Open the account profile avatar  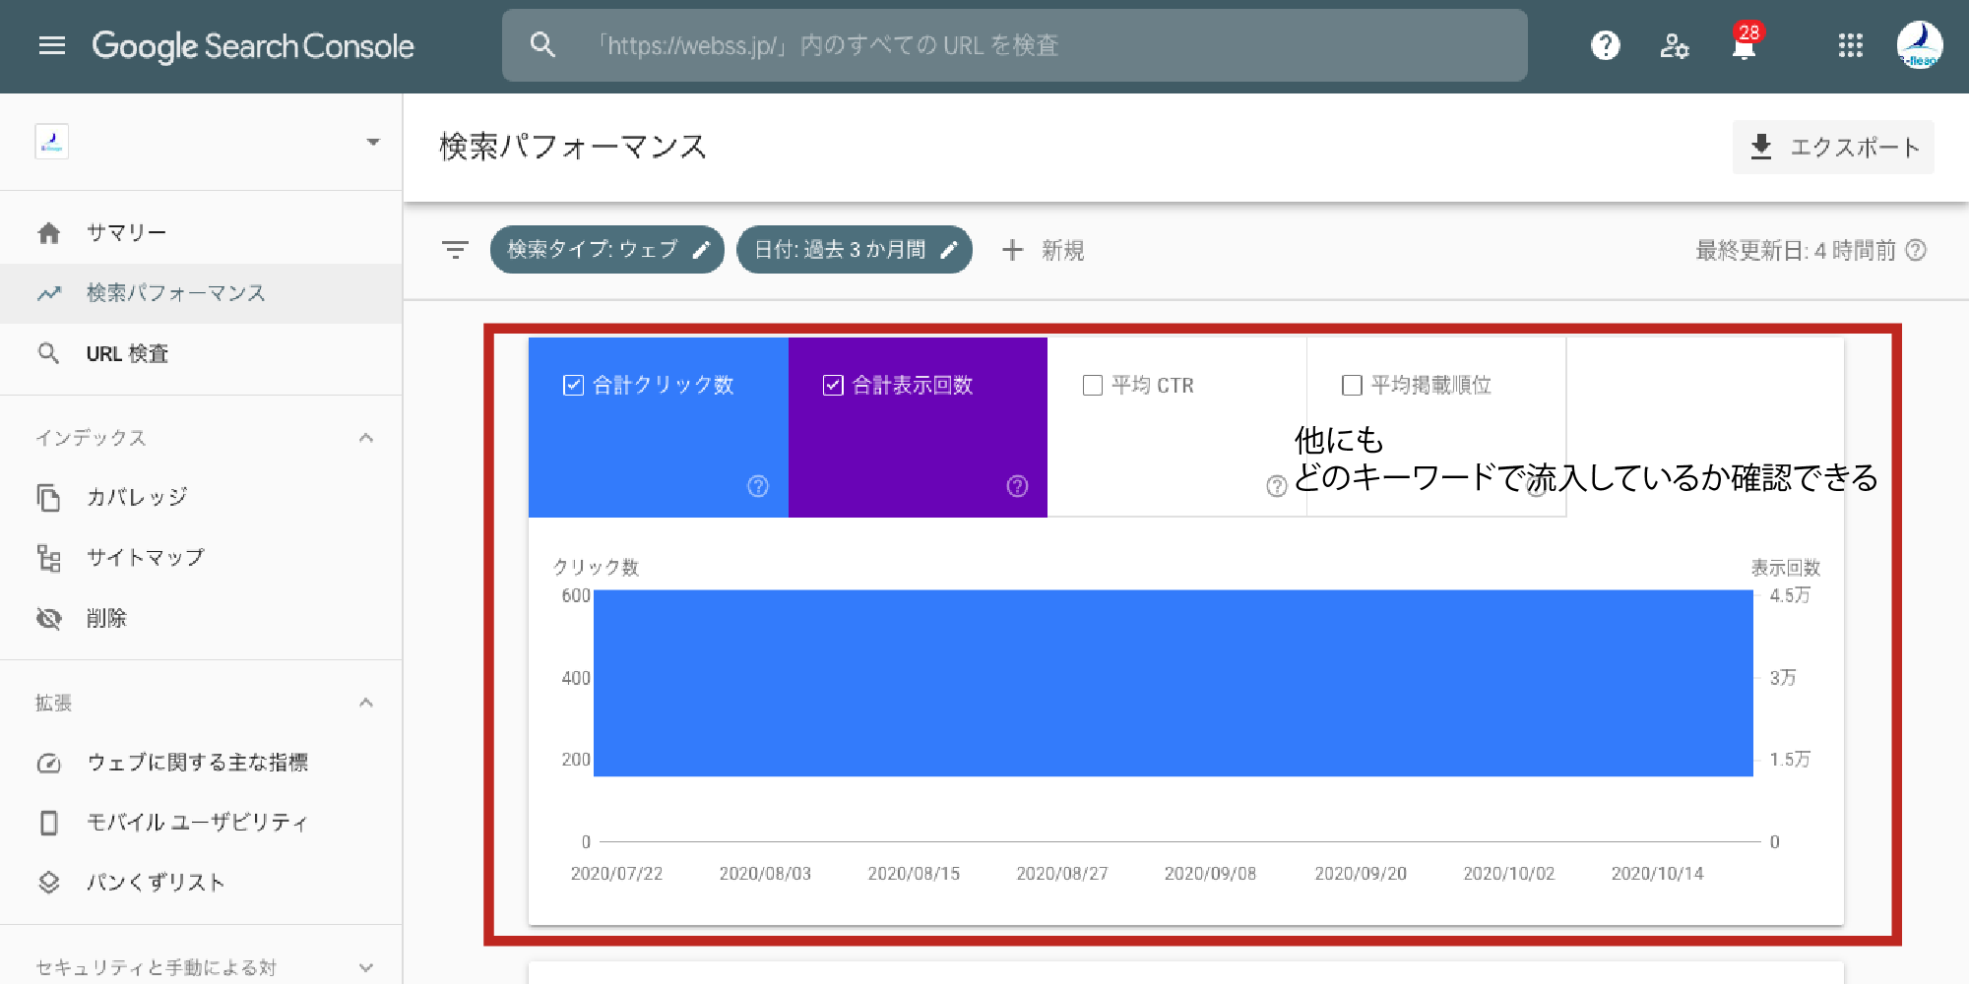tap(1919, 45)
